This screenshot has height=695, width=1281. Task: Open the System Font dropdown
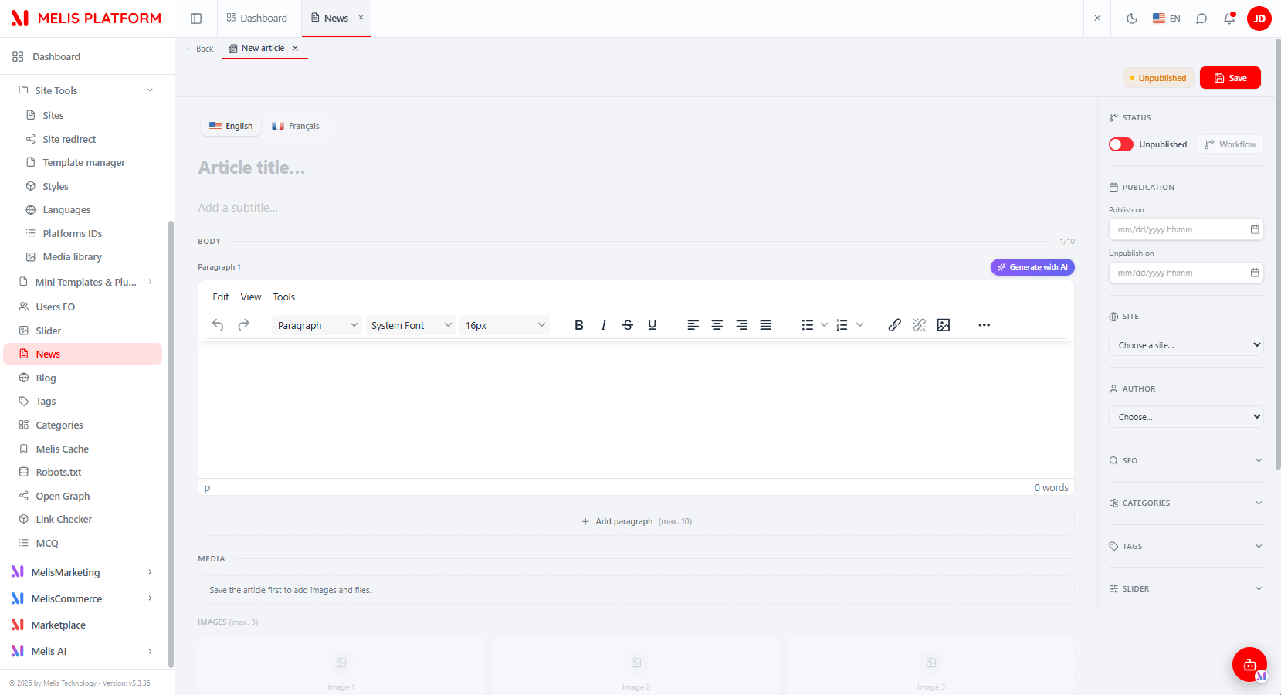(x=411, y=325)
